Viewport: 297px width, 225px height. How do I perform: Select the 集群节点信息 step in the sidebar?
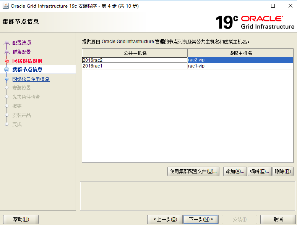(27, 69)
